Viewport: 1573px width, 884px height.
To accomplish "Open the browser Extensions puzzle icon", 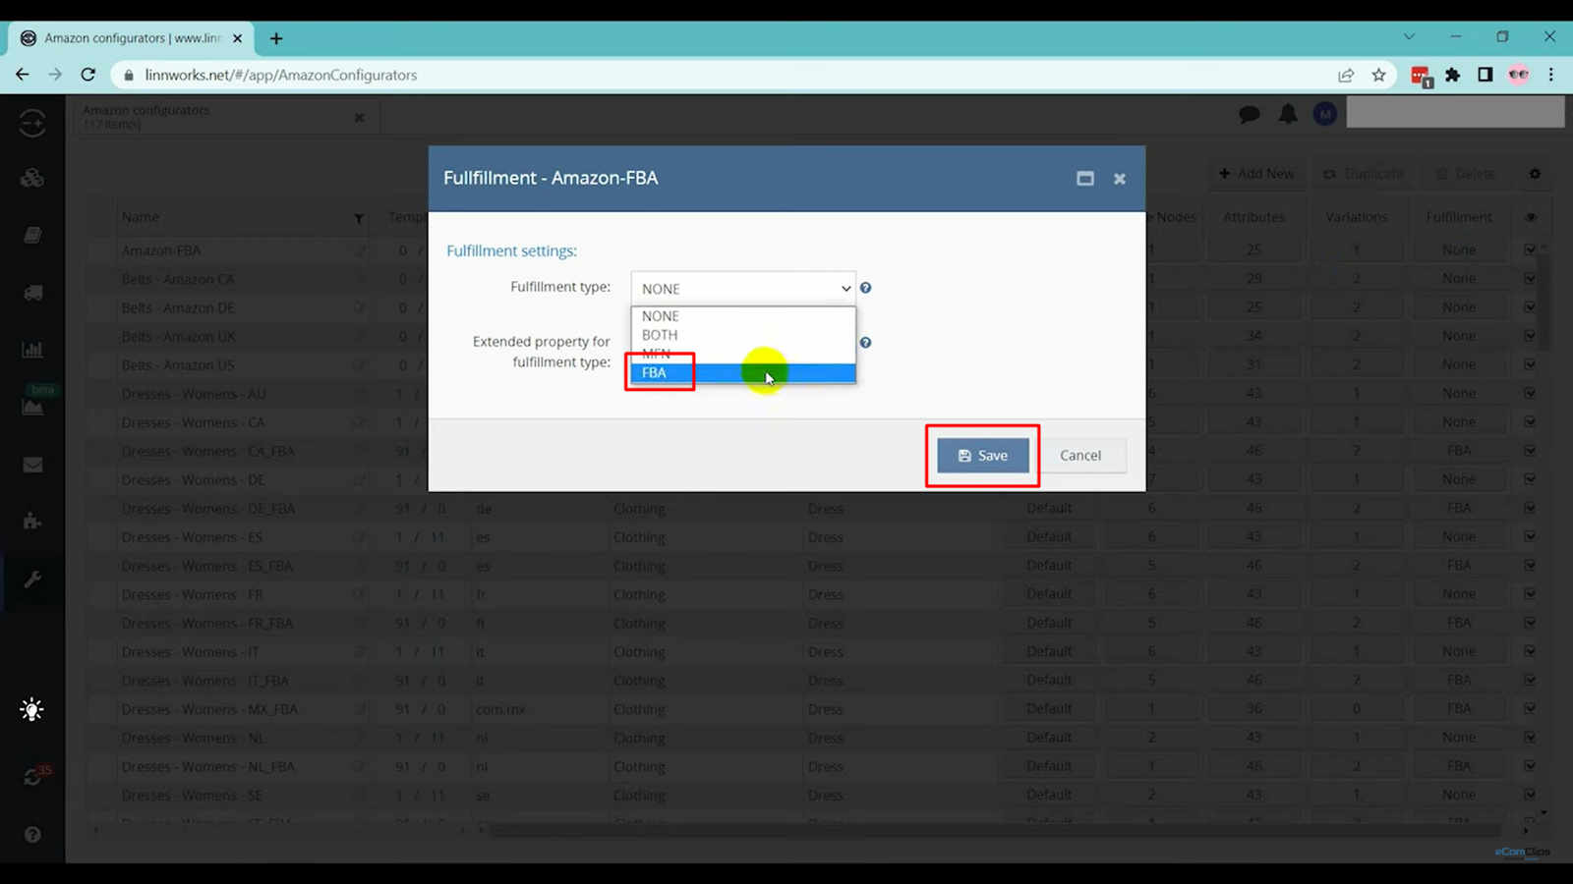I will pos(1453,75).
